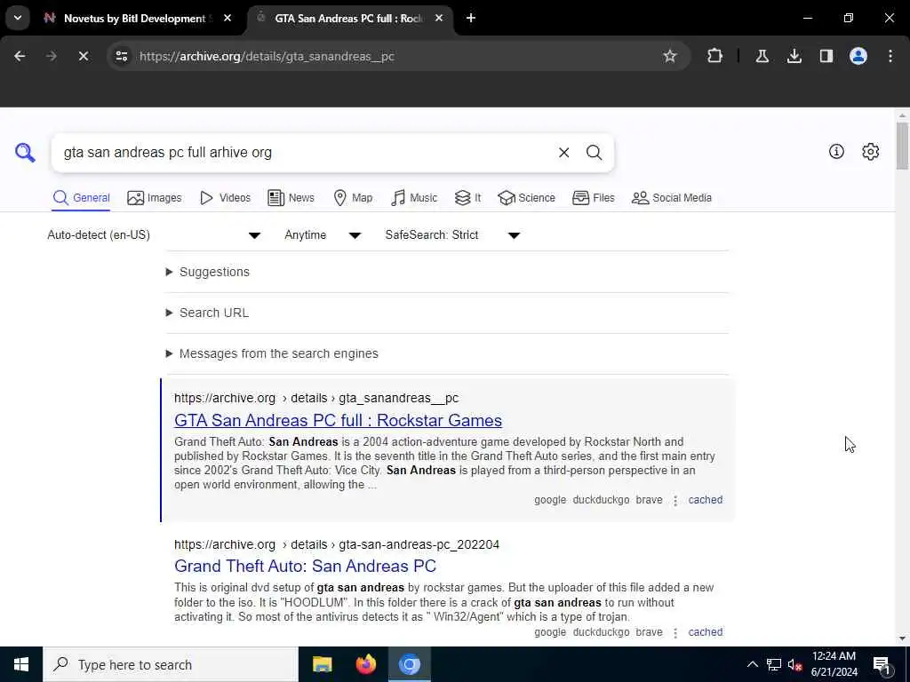This screenshot has width=910, height=682.
Task: Open the tab search dropdown arrow
Action: tap(18, 18)
